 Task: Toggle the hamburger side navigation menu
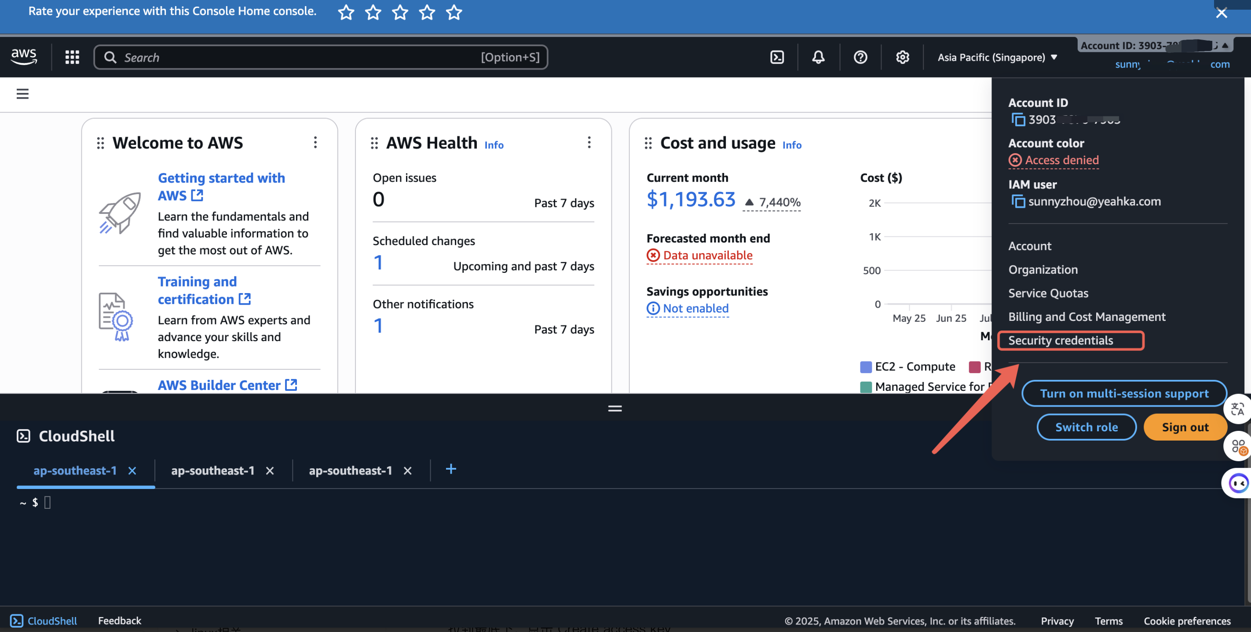click(22, 94)
